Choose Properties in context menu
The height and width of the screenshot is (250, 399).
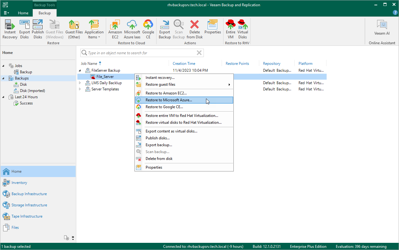click(x=184, y=167)
